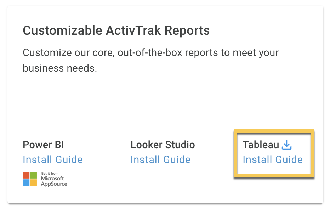
Task: Click the 'Get it from' label
Action: (x=50, y=174)
